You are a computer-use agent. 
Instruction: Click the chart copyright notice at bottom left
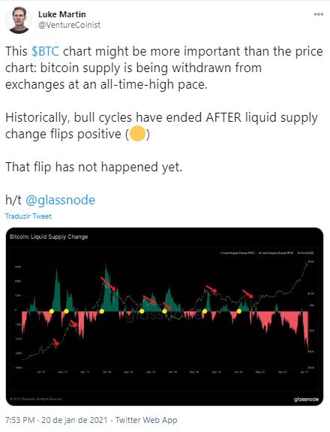pos(36,399)
